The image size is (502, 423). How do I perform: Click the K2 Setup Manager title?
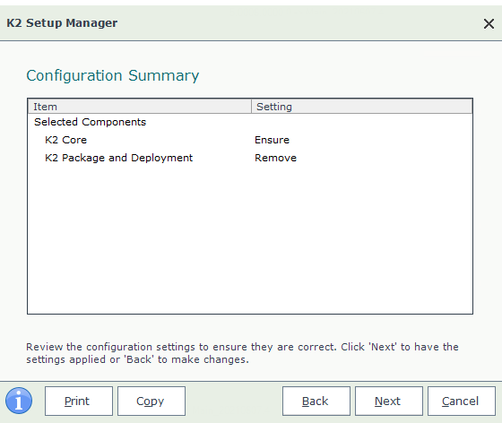(62, 23)
